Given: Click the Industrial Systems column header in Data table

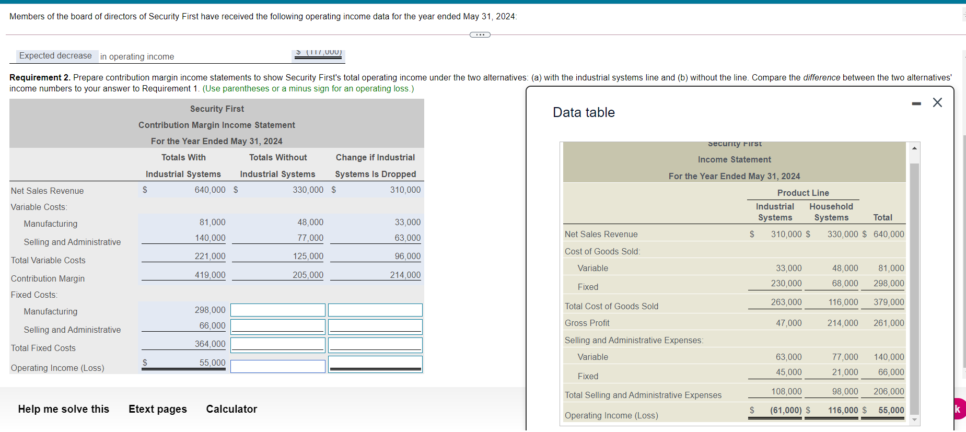Looking at the screenshot, I should point(775,212).
